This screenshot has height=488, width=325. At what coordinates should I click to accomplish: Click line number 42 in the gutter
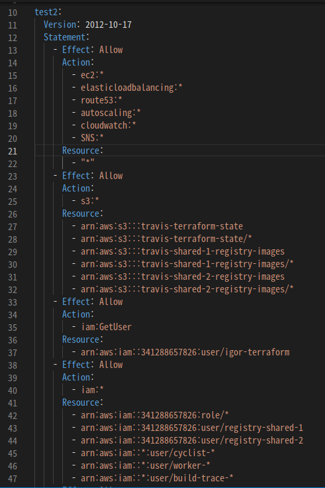pos(13,416)
